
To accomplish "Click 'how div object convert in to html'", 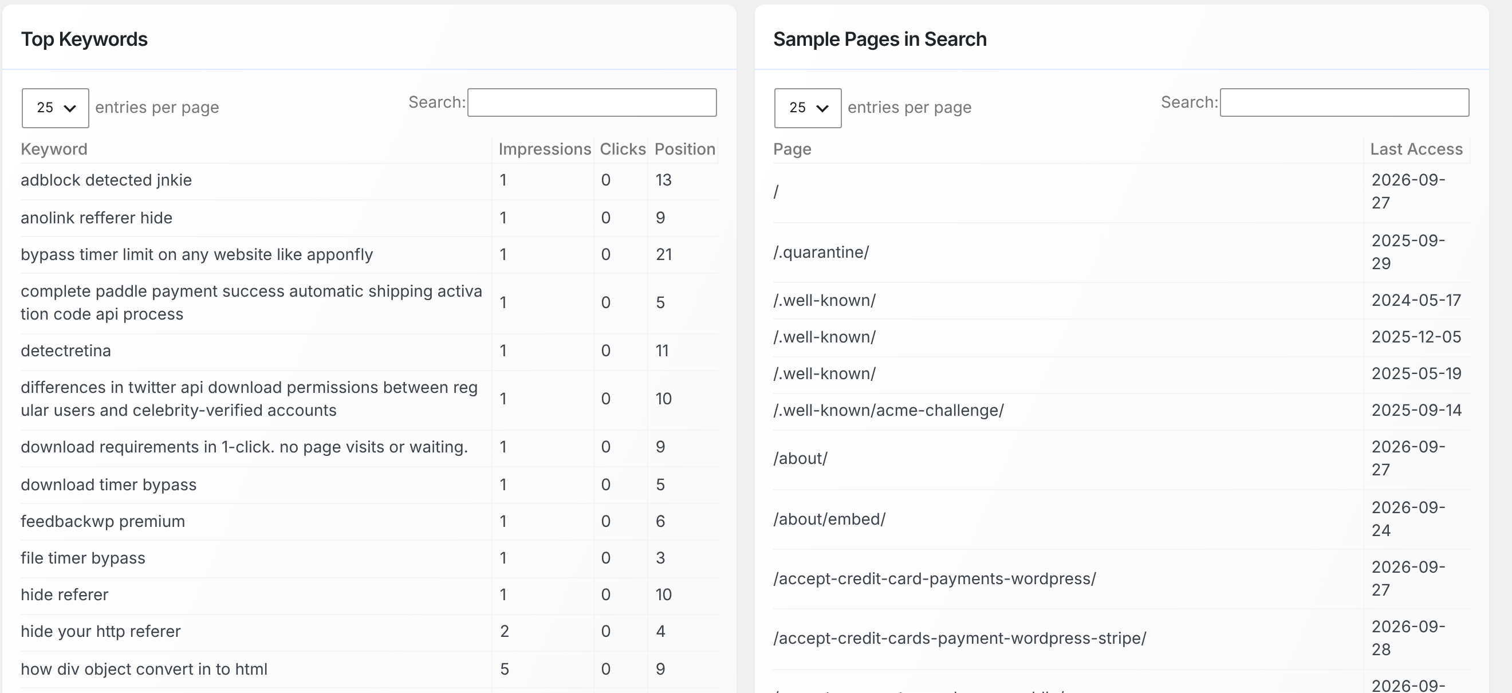I will click(144, 670).
